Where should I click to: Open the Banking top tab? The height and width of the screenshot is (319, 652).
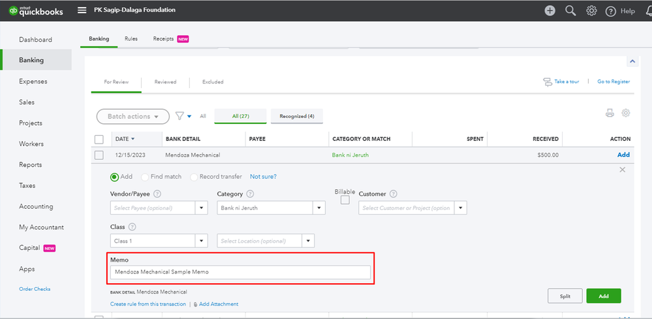[x=99, y=38]
